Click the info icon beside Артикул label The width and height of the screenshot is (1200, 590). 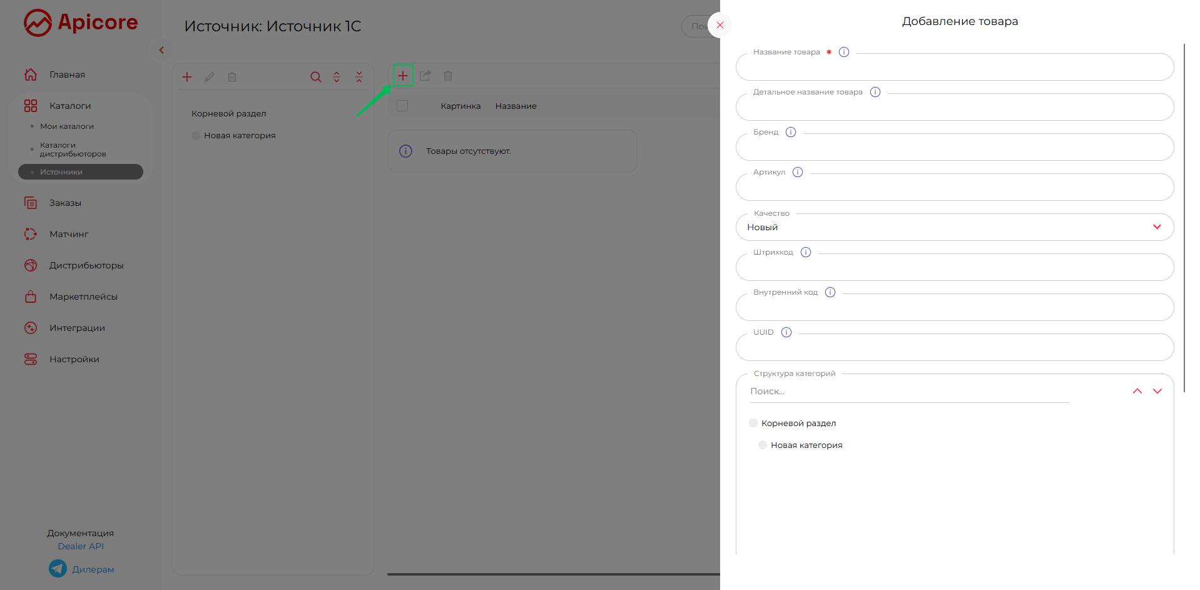pyautogui.click(x=797, y=172)
